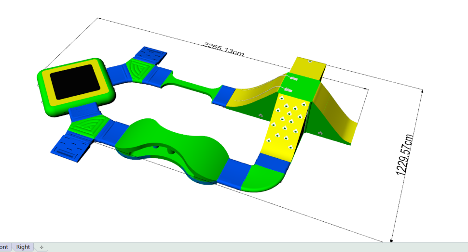Select the ridged blue mat at top

pos(150,54)
